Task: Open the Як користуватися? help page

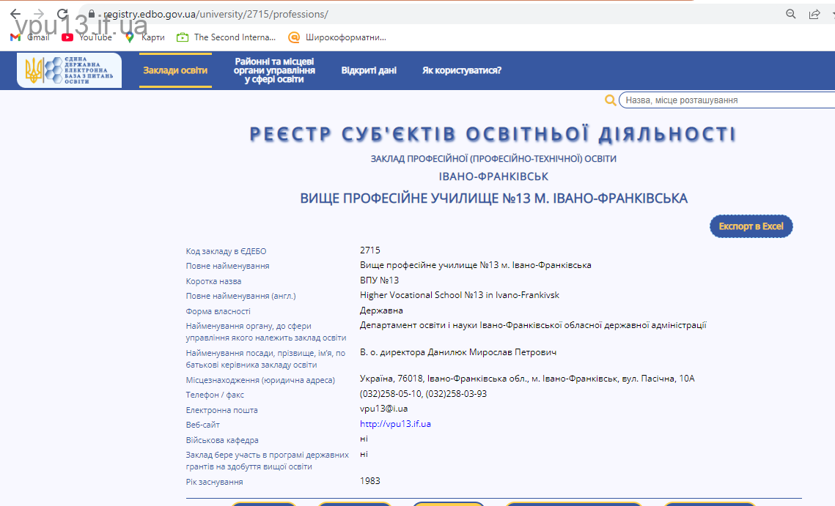Action: pyautogui.click(x=462, y=70)
